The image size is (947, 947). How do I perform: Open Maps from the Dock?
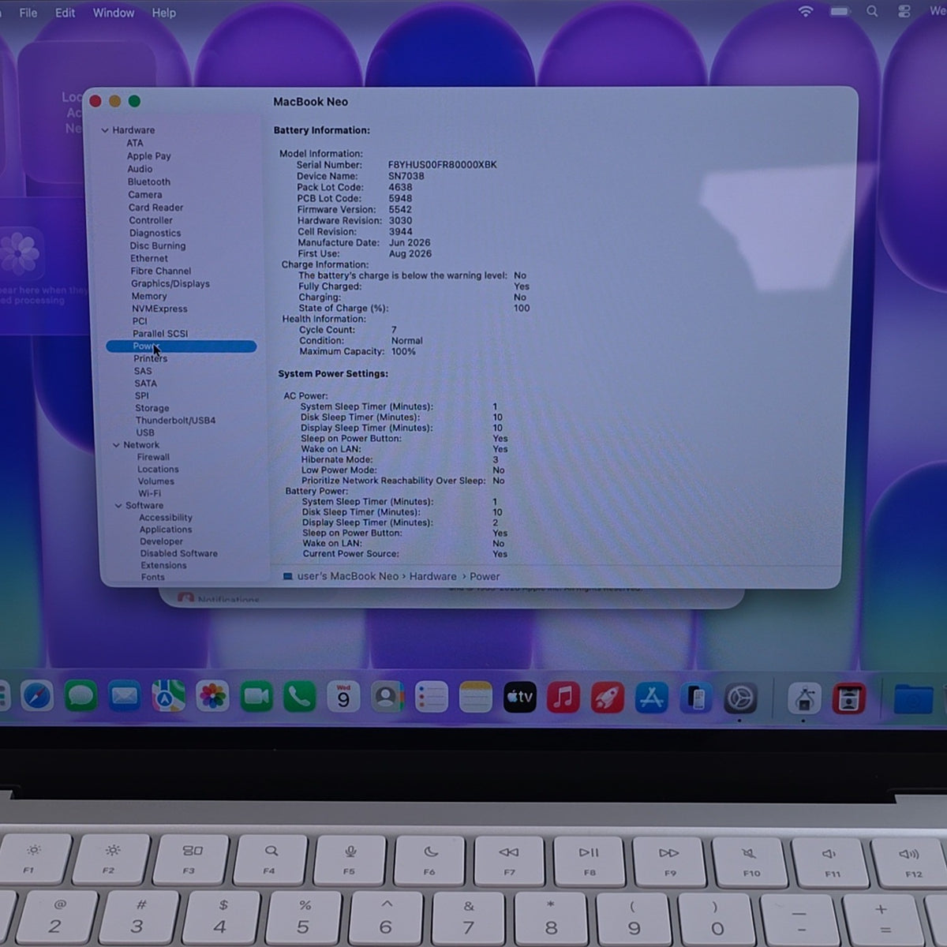[168, 697]
